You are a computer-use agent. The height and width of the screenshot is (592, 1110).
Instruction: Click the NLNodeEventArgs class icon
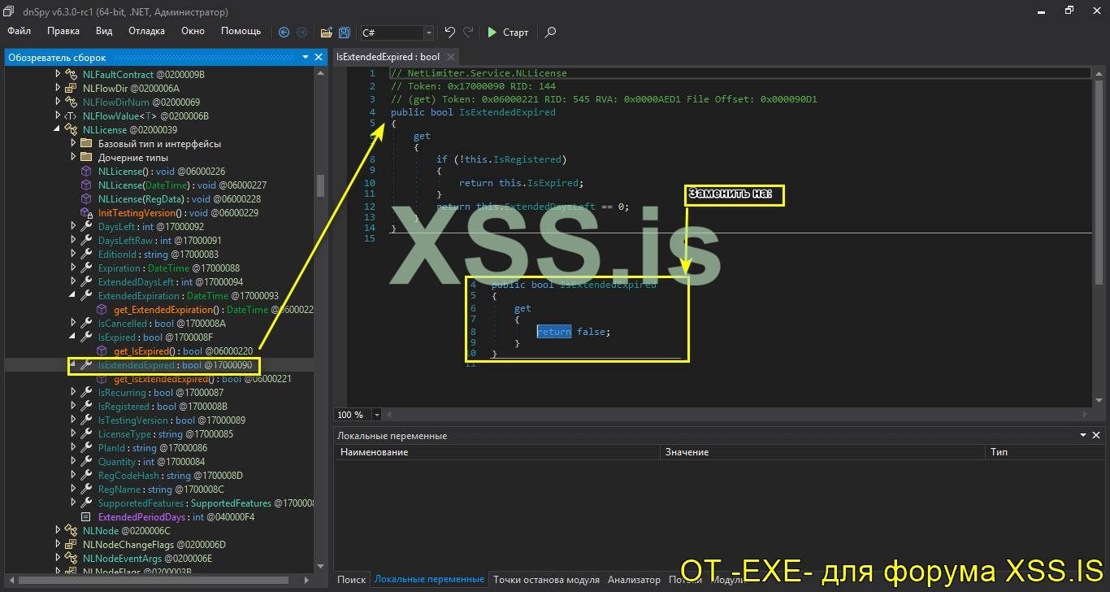(70, 559)
